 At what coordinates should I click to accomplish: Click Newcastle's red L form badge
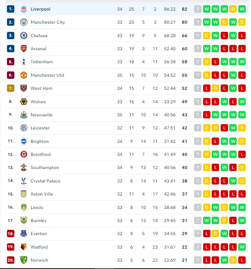(x=207, y=115)
